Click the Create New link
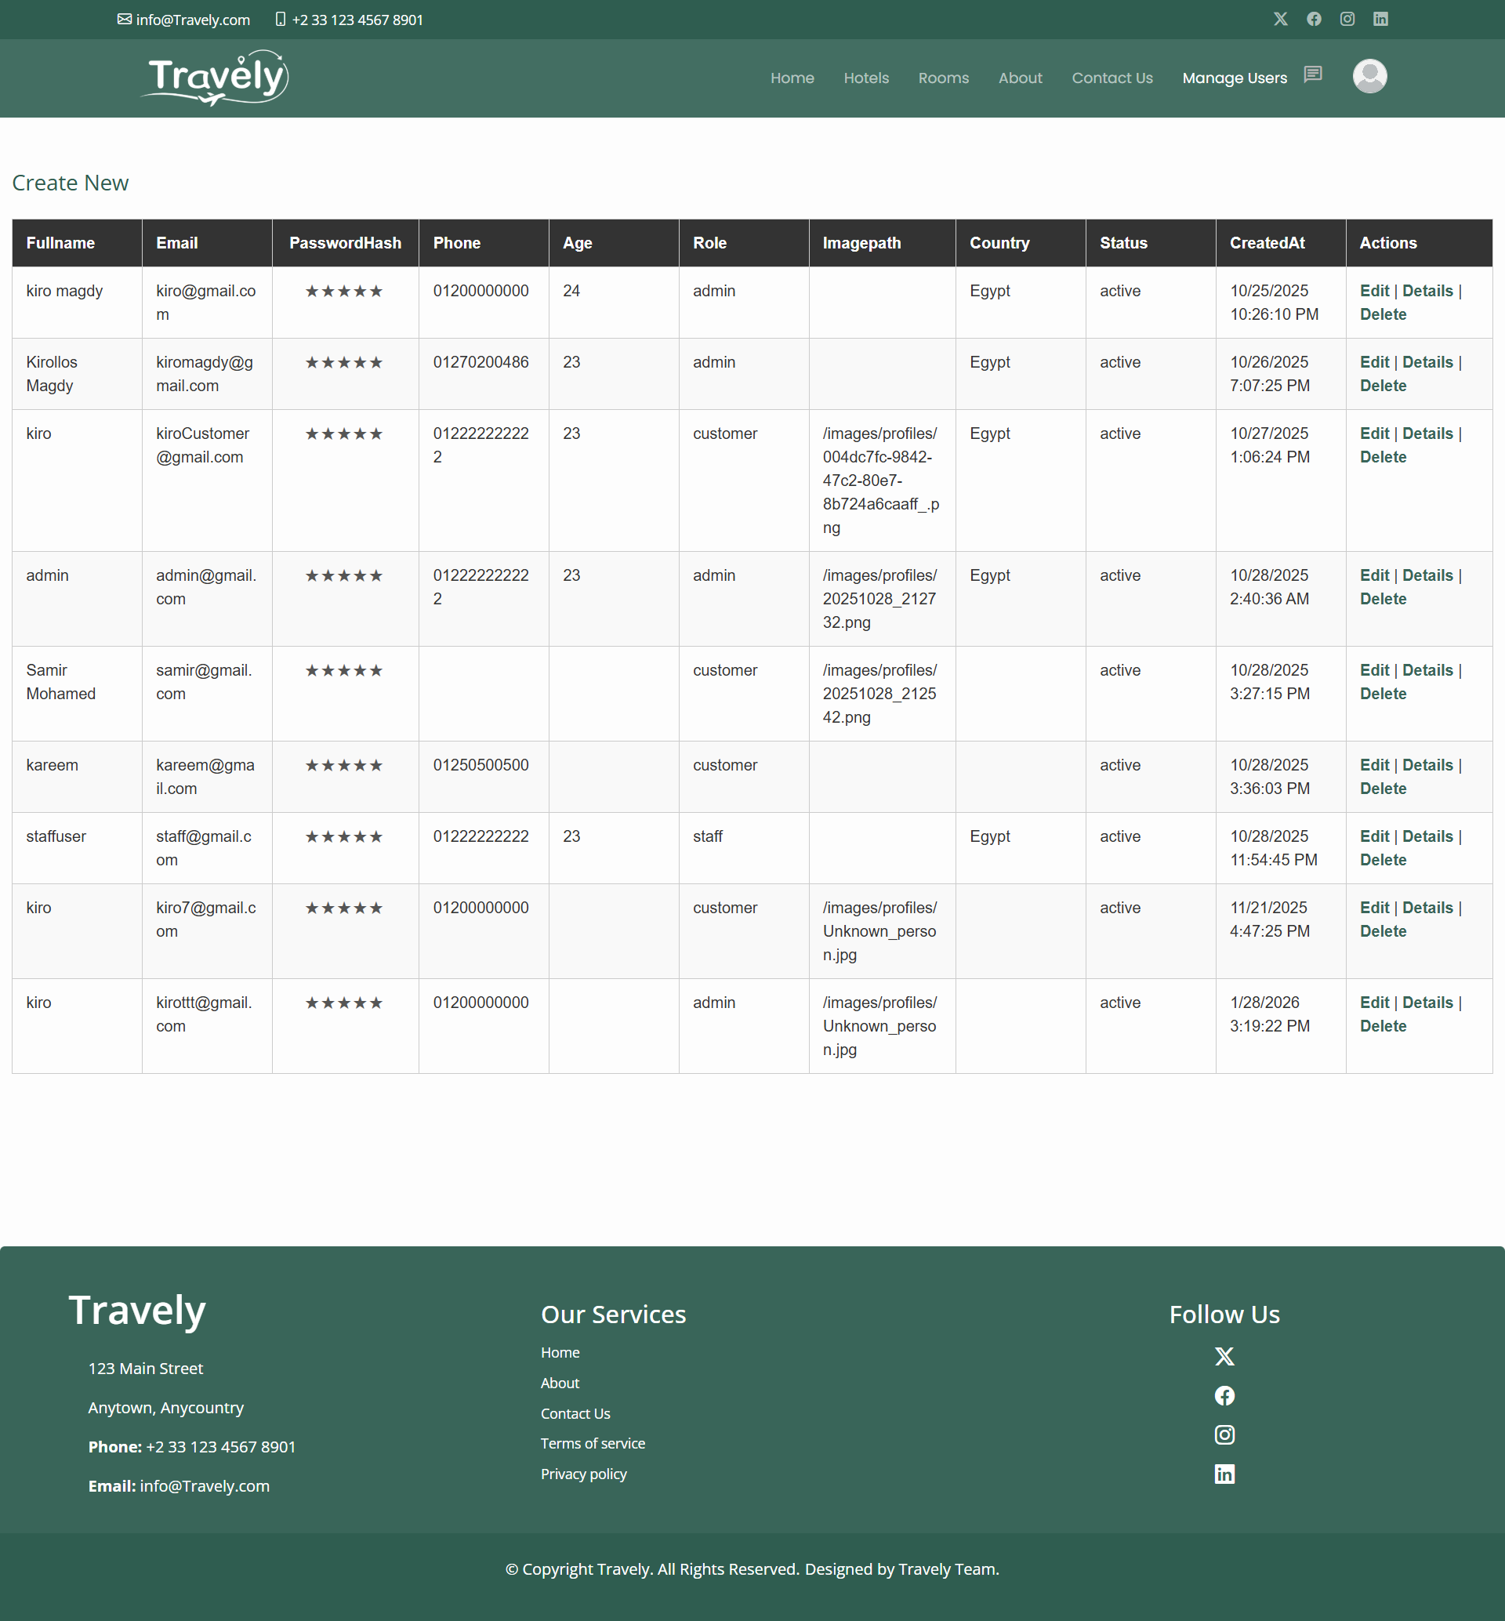Image resolution: width=1505 pixels, height=1621 pixels. point(70,183)
